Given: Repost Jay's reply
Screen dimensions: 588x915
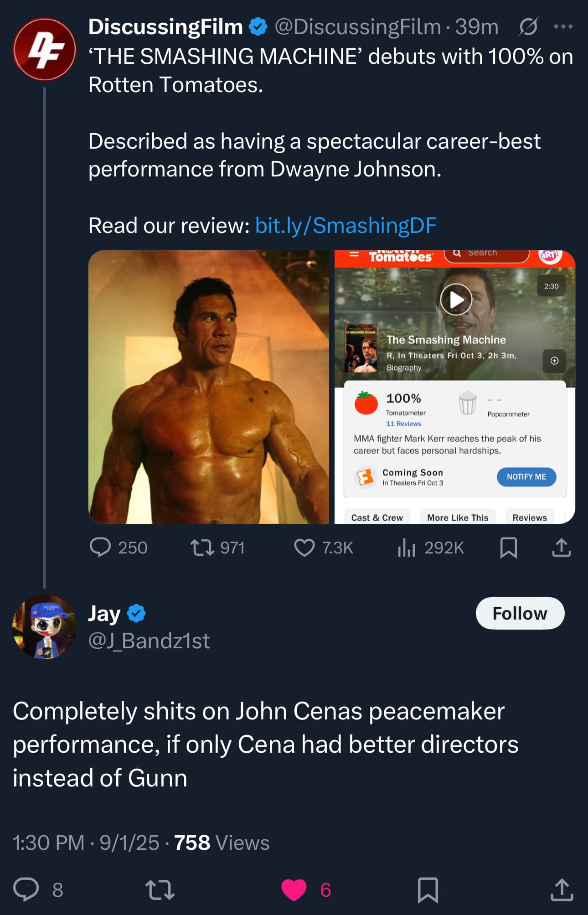Looking at the screenshot, I should click(x=160, y=889).
